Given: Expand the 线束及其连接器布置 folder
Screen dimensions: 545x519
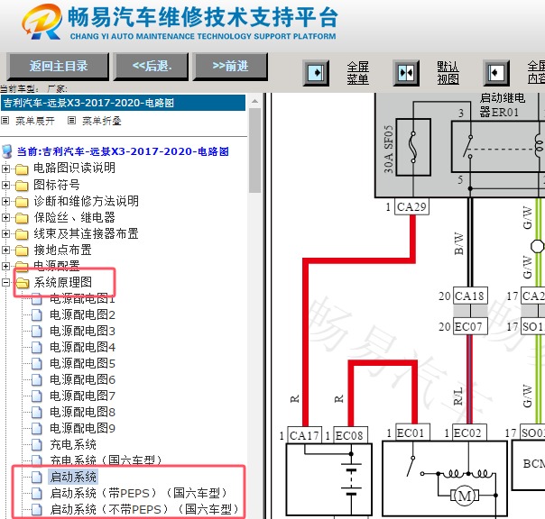Looking at the screenshot, I should (x=5, y=233).
